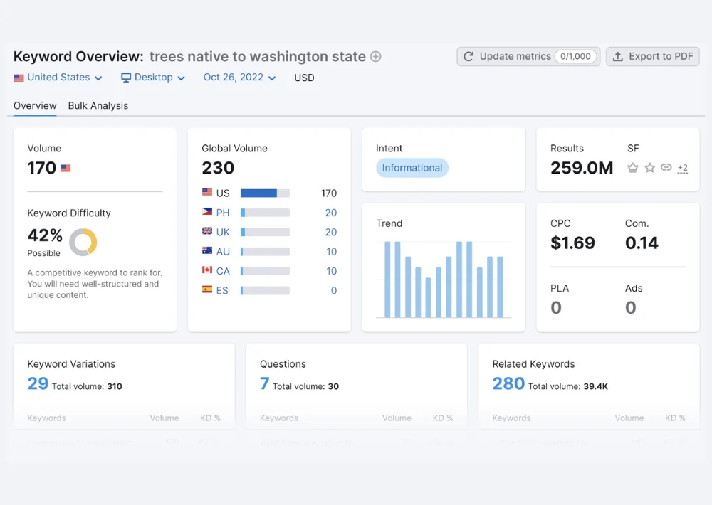The image size is (712, 505).
Task: Click Export to PDF button
Action: (653, 57)
